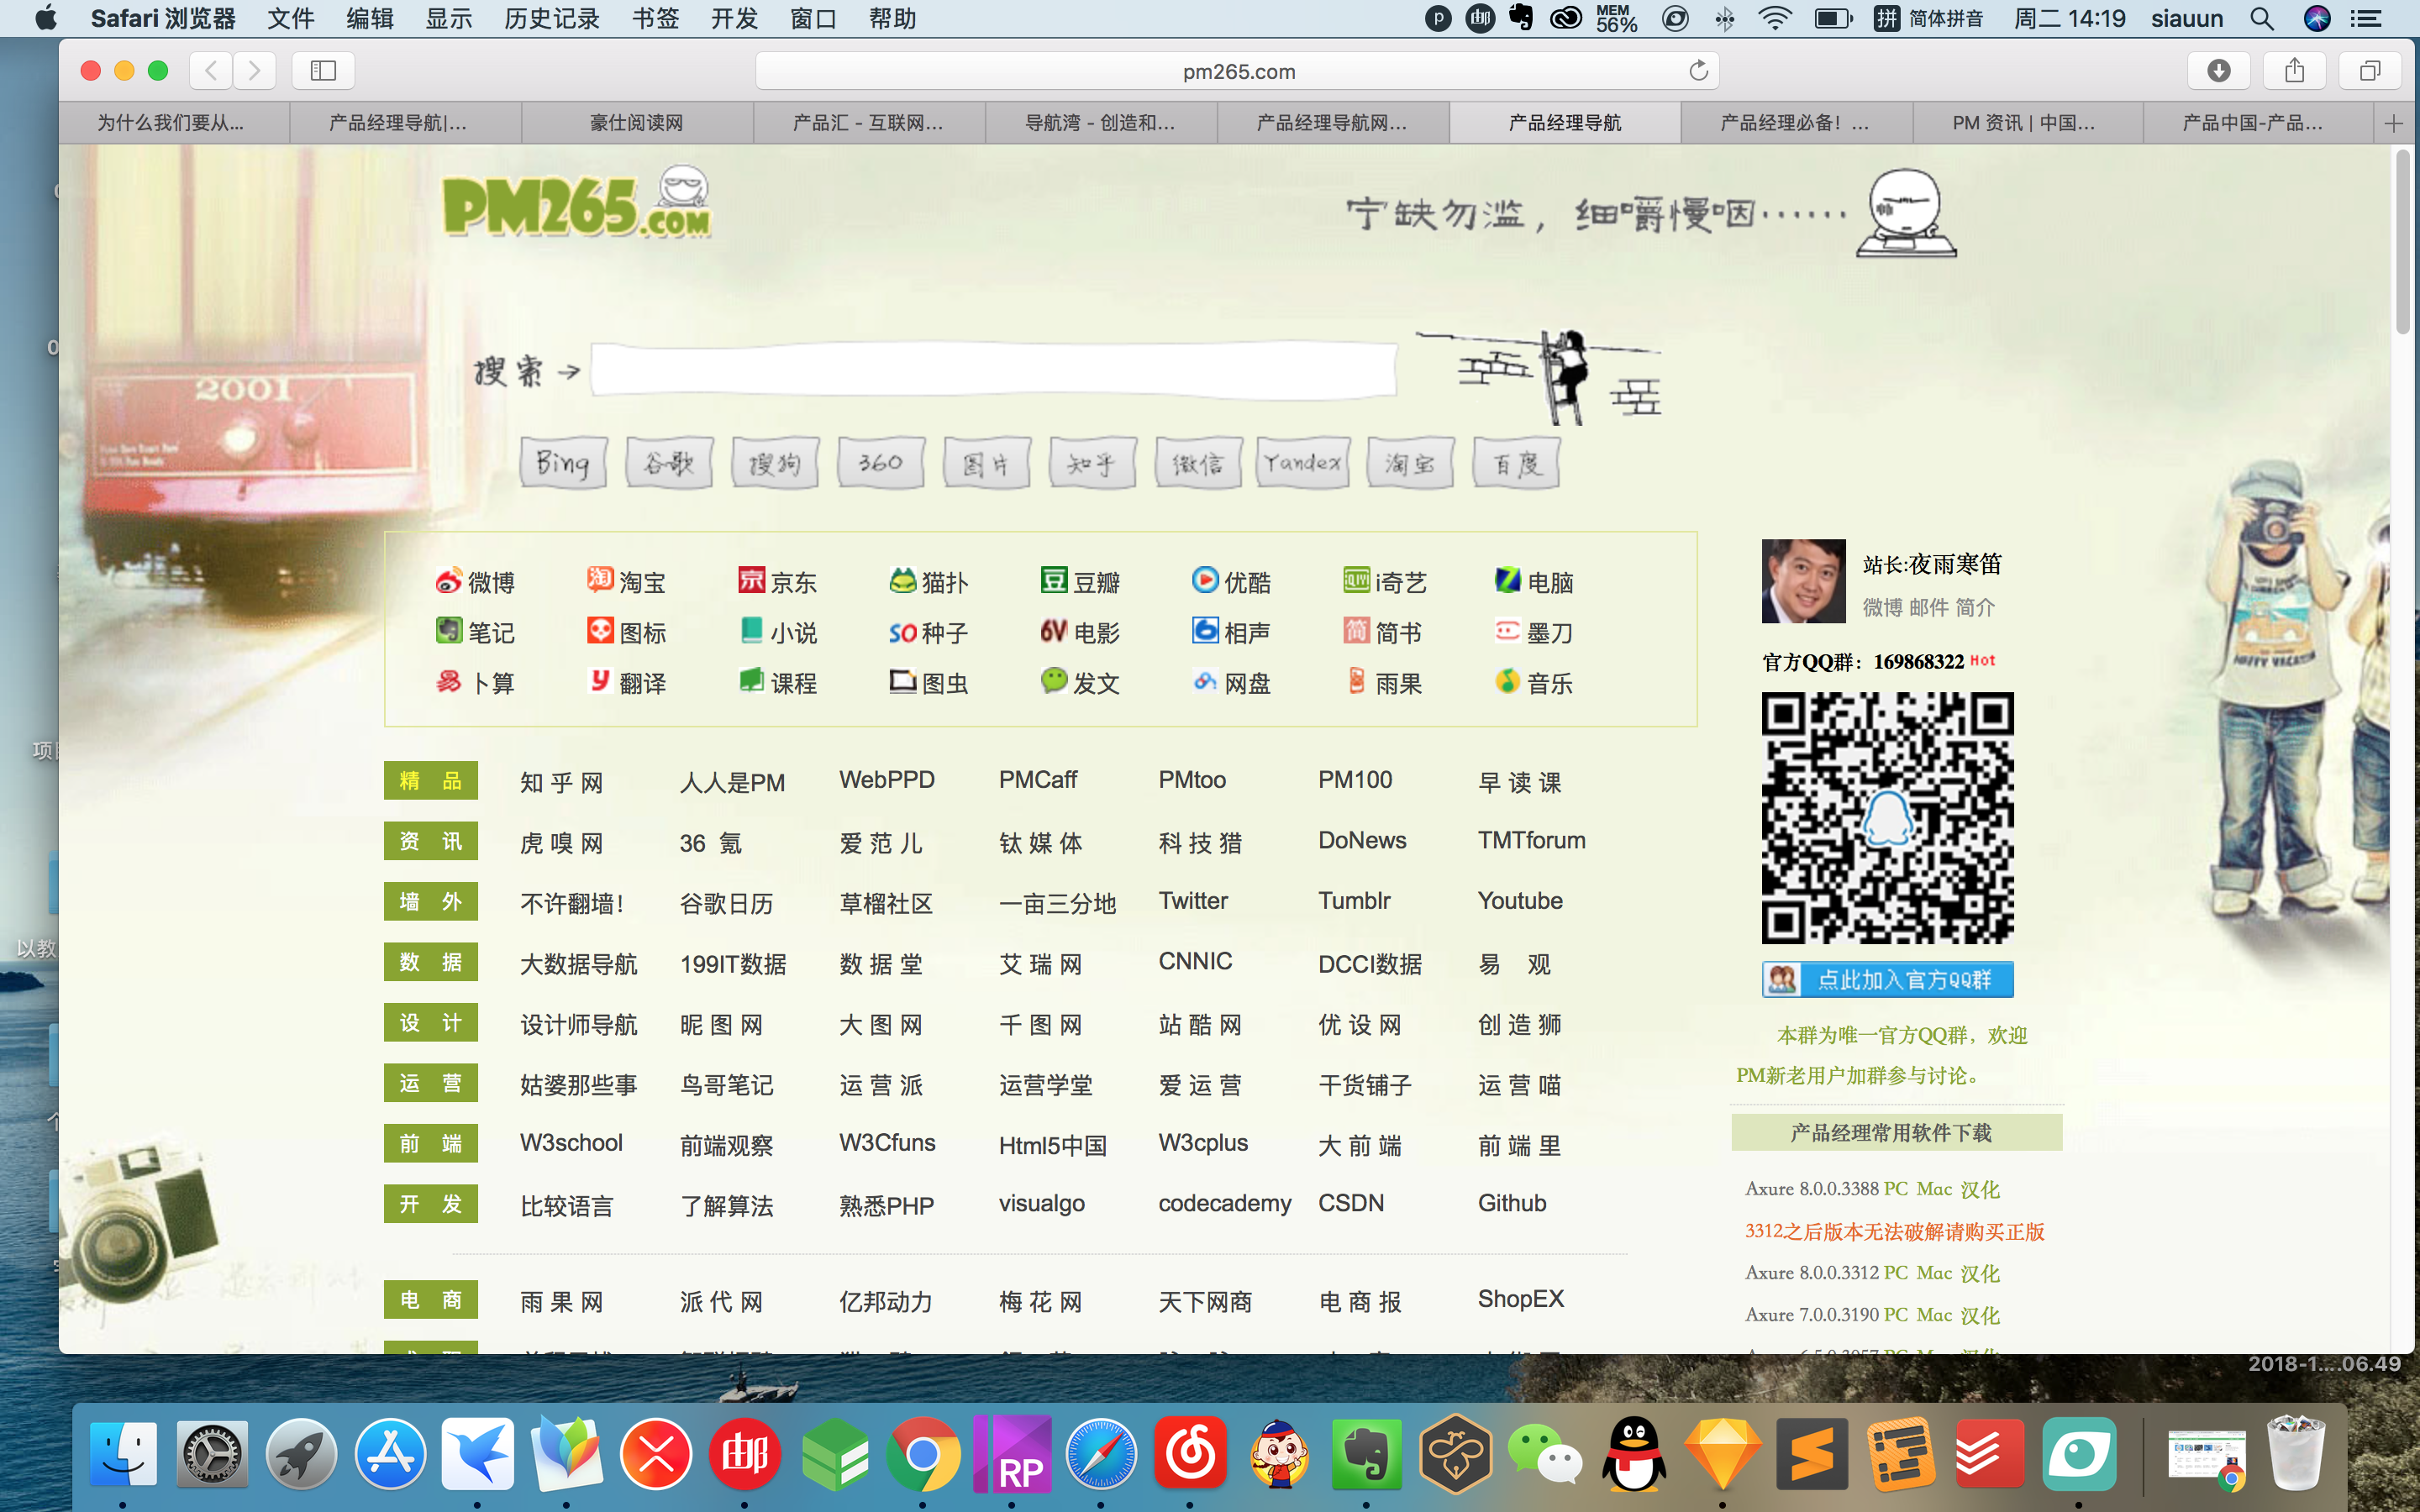The height and width of the screenshot is (1512, 2420).
Task: Click the 站长 portrait photo
Action: (1803, 581)
